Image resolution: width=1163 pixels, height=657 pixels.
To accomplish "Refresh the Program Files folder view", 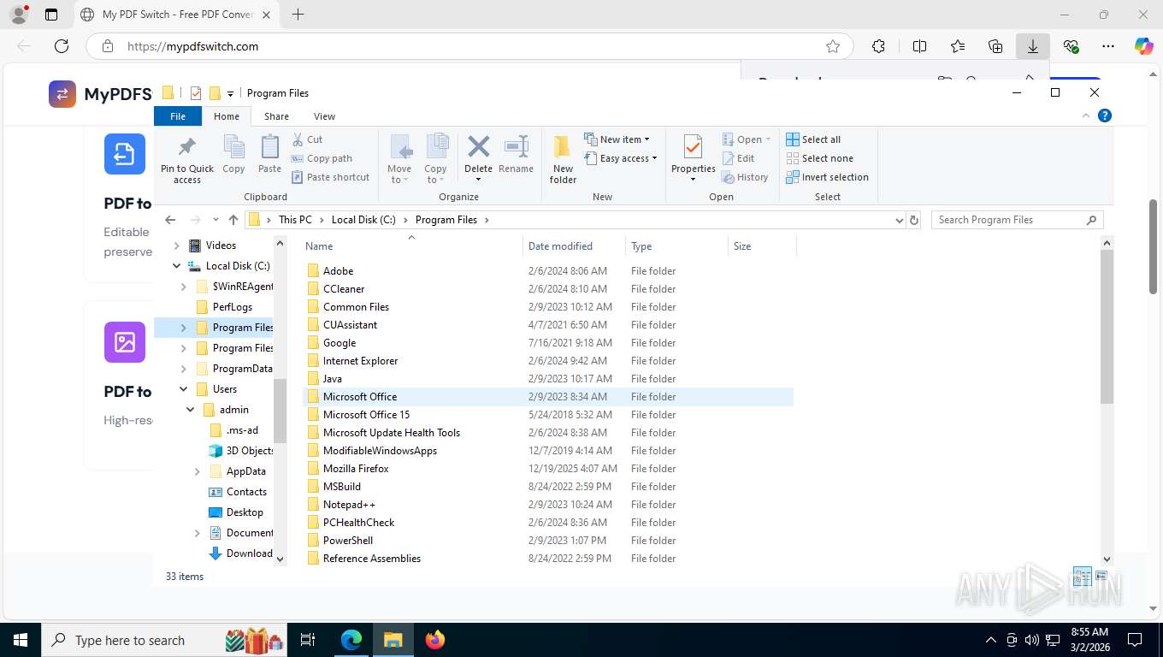I will [x=914, y=220].
